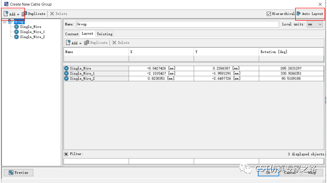Switch to the Twisting tab

104,34
